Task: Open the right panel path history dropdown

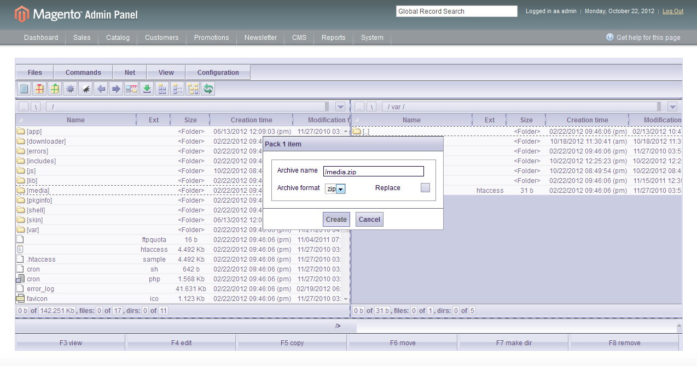Action: pos(672,107)
